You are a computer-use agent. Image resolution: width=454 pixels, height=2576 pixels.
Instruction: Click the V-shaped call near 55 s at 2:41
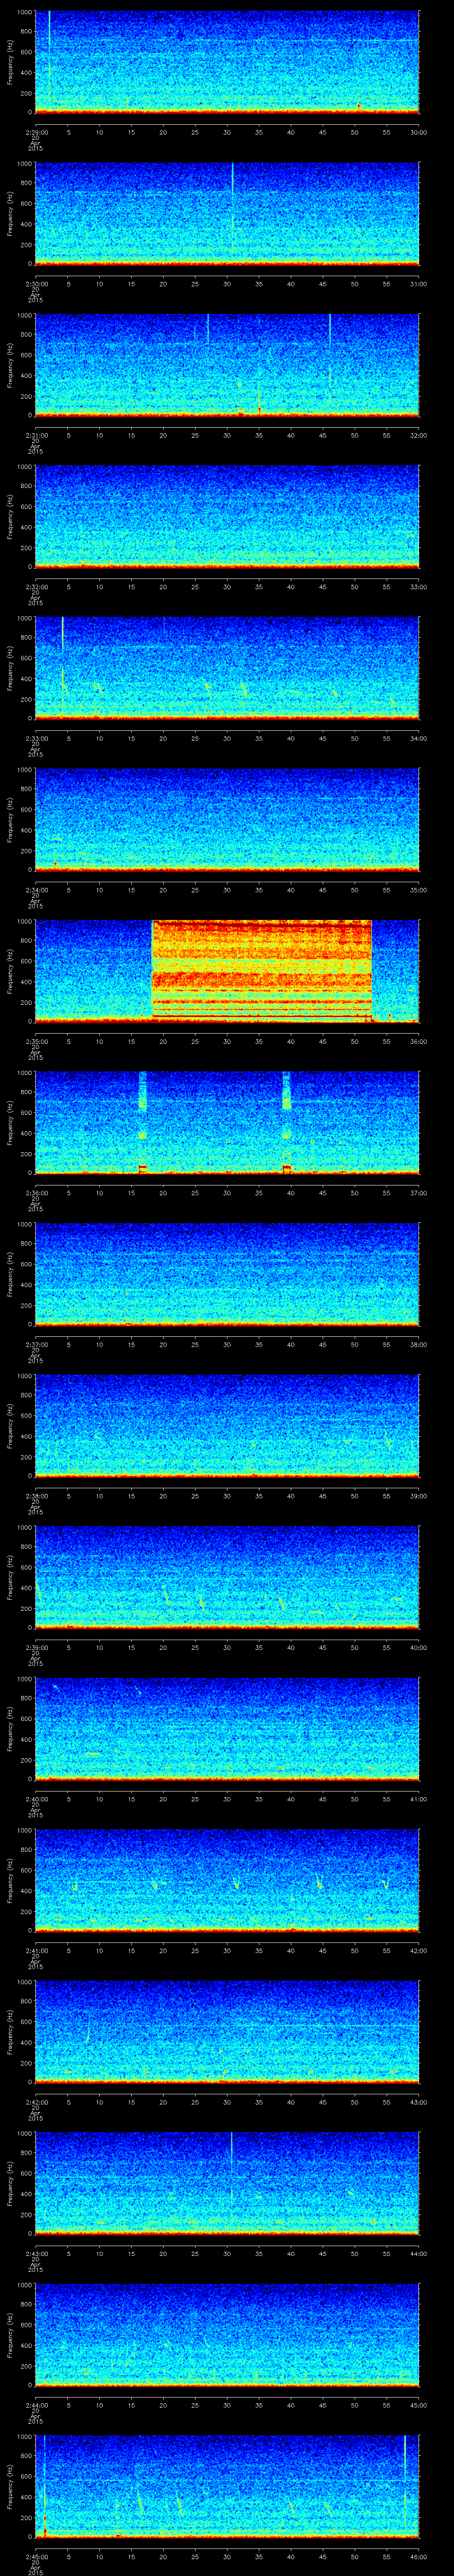click(x=386, y=1883)
